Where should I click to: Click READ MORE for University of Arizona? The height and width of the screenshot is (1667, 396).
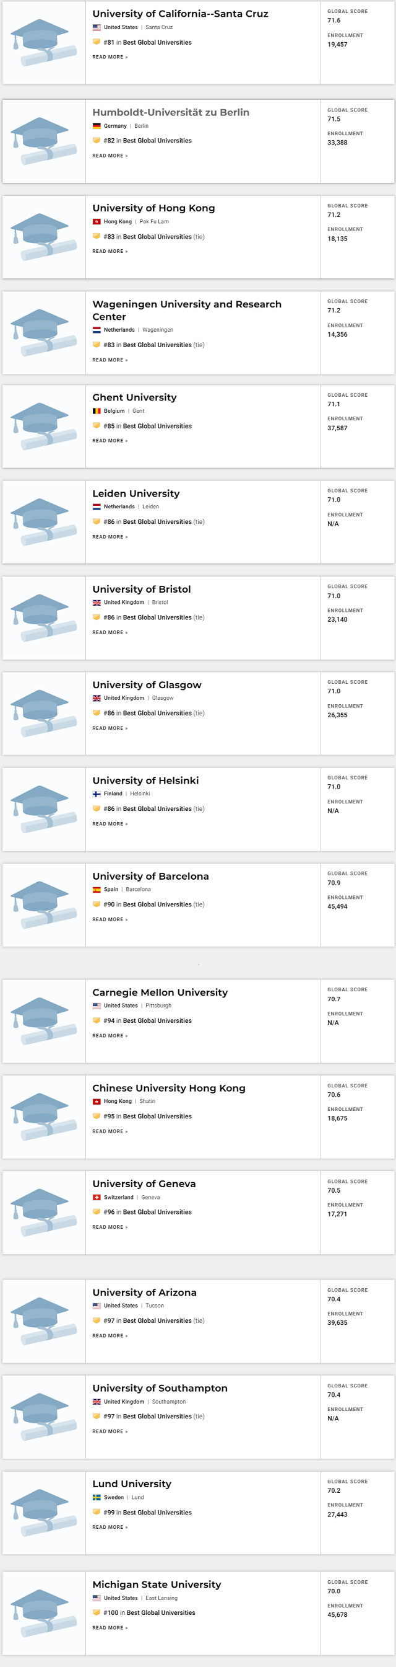point(106,1336)
